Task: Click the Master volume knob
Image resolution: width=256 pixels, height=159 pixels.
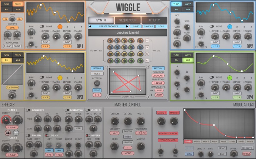Action: tap(141, 146)
